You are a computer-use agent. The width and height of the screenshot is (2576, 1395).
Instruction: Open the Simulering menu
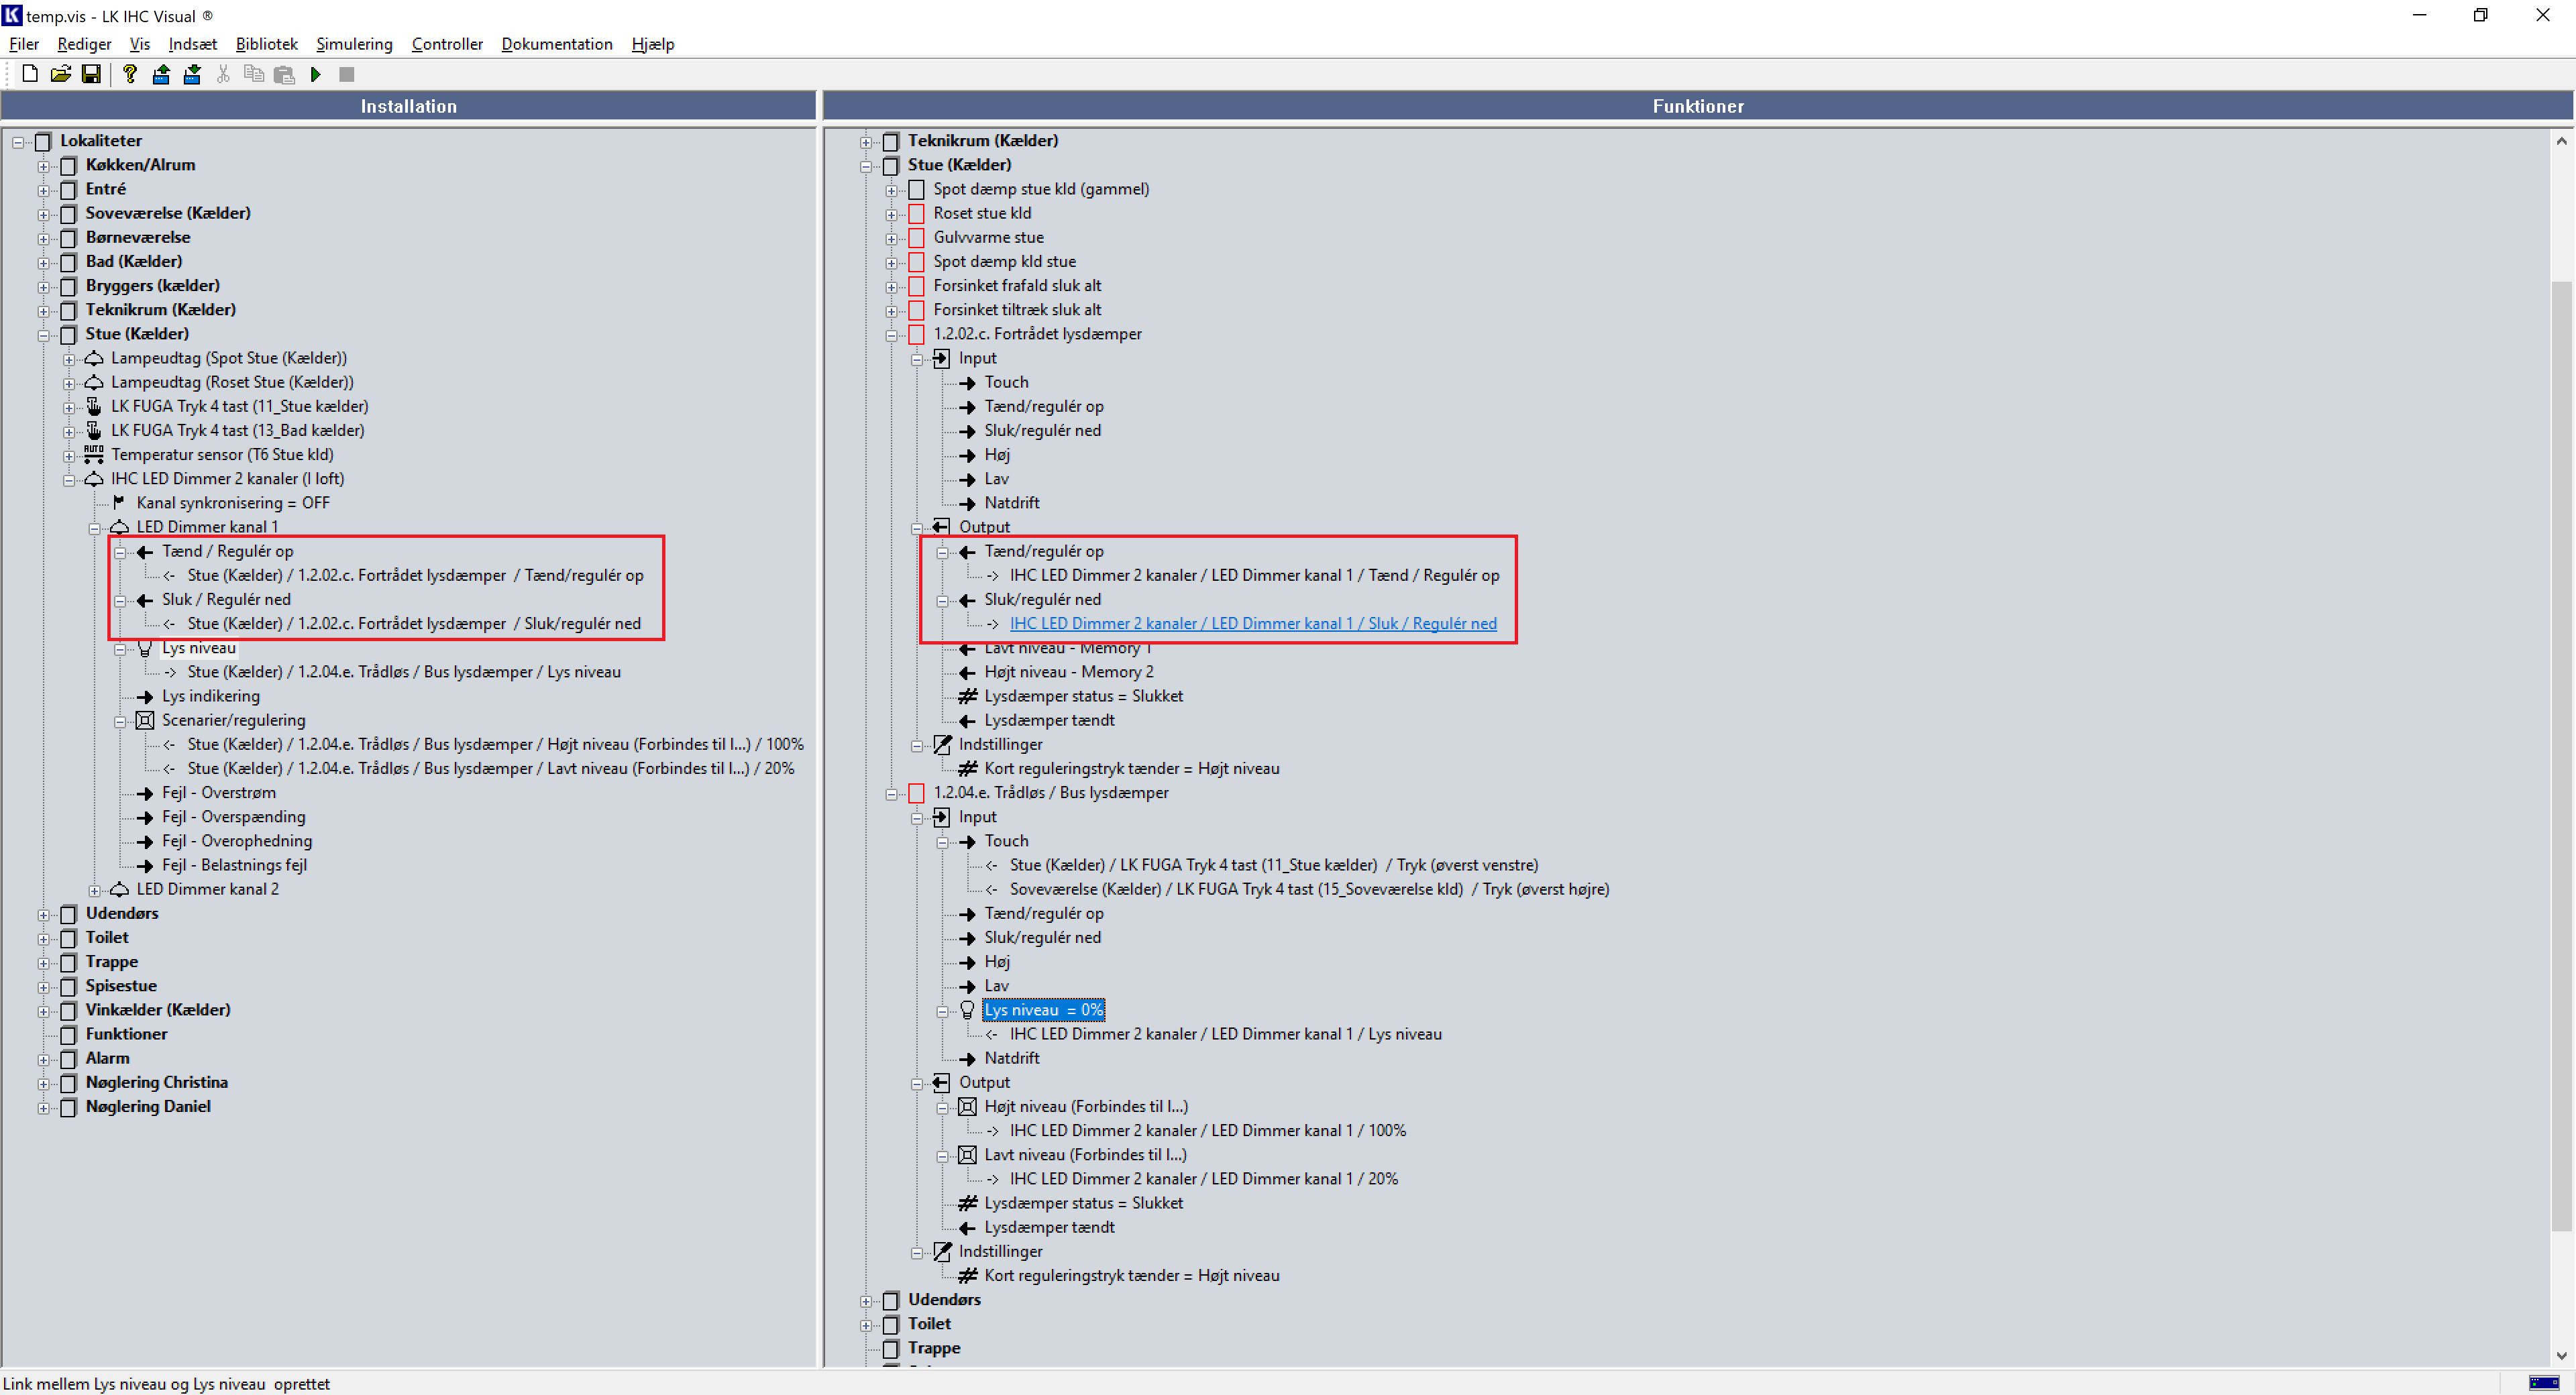point(354,44)
